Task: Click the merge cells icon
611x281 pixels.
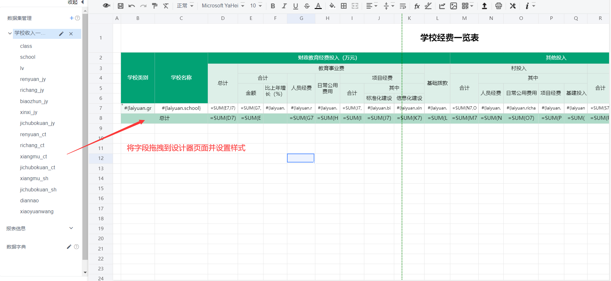Action: coord(355,6)
